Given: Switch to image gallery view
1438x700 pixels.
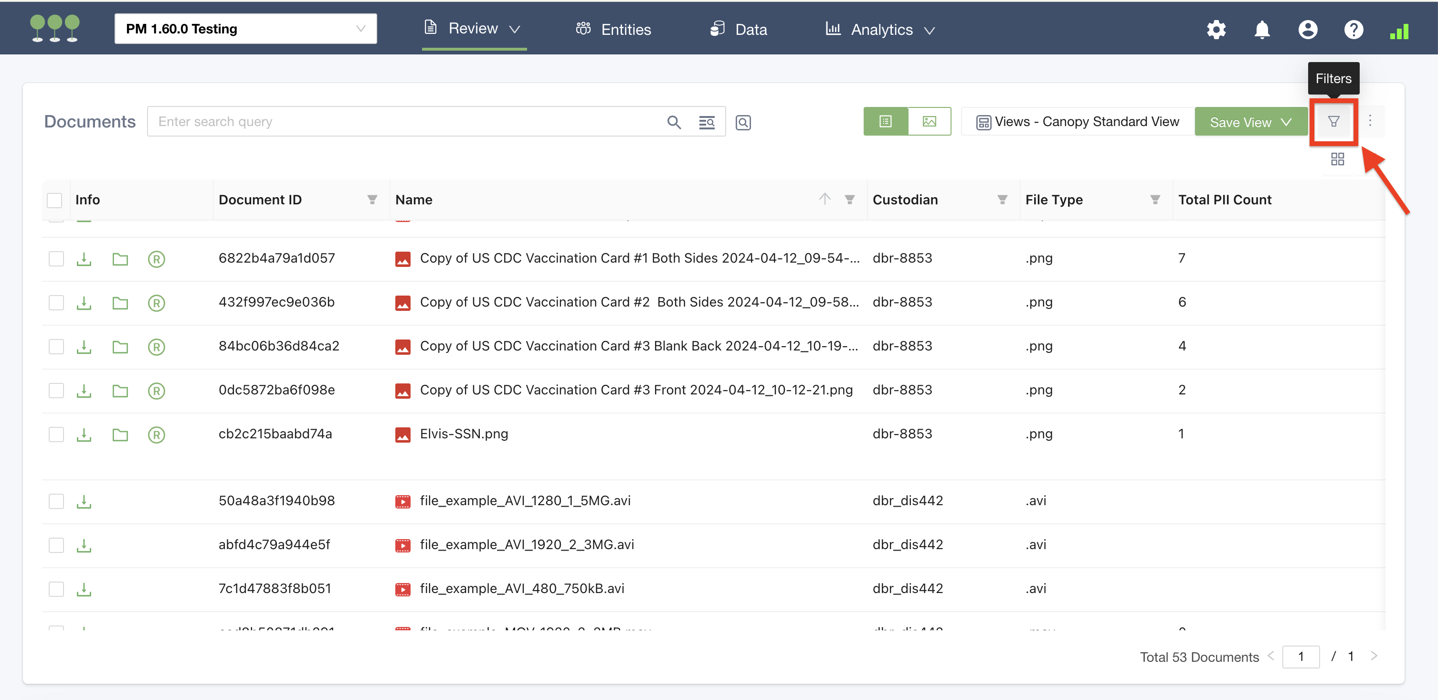Looking at the screenshot, I should (929, 121).
